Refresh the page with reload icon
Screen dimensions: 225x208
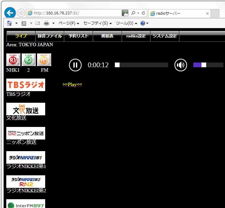pyautogui.click(x=143, y=13)
